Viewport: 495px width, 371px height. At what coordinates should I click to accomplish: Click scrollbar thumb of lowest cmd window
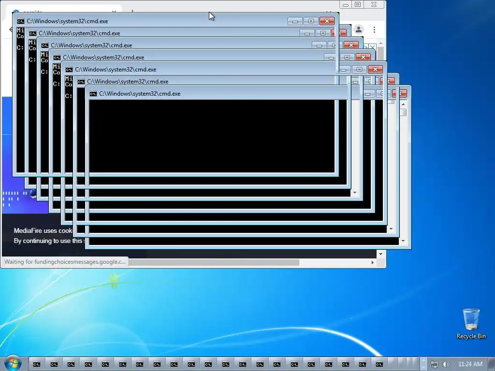tap(403, 112)
